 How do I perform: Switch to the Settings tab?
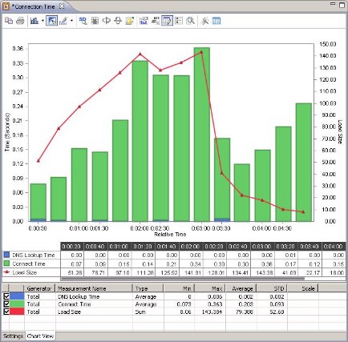(x=13, y=336)
